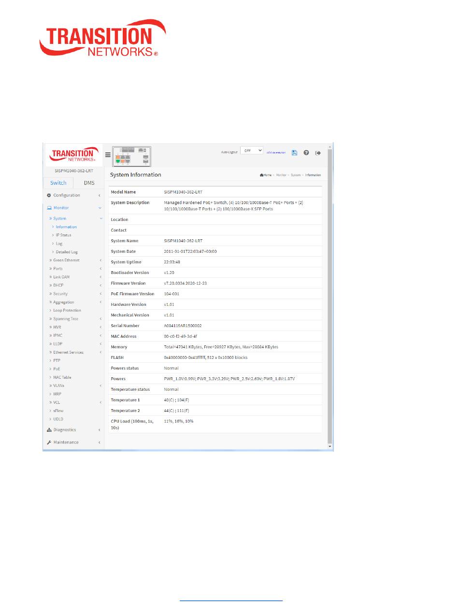Click the PoE Firmware Version value 104-001

point(172,294)
